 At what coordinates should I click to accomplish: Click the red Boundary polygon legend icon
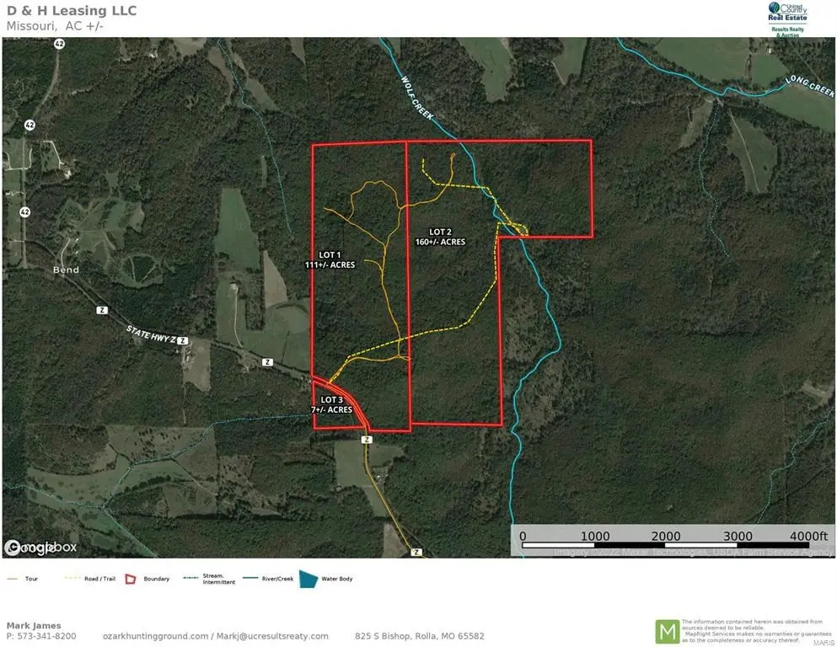point(131,580)
